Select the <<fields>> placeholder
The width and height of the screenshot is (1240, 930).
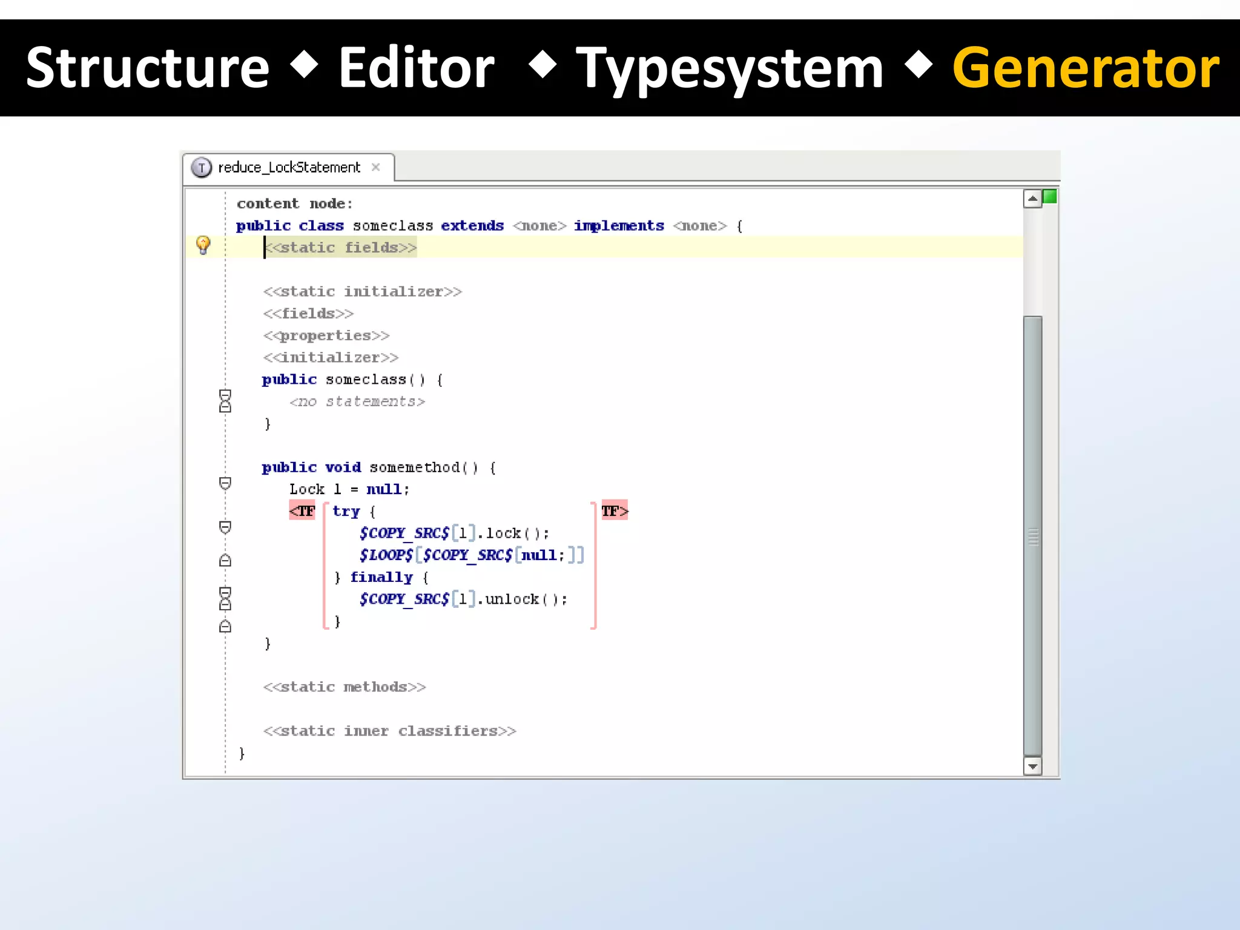pos(308,314)
